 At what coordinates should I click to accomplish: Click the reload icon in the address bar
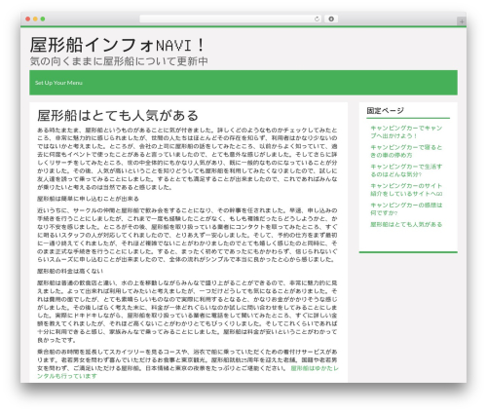point(317,19)
